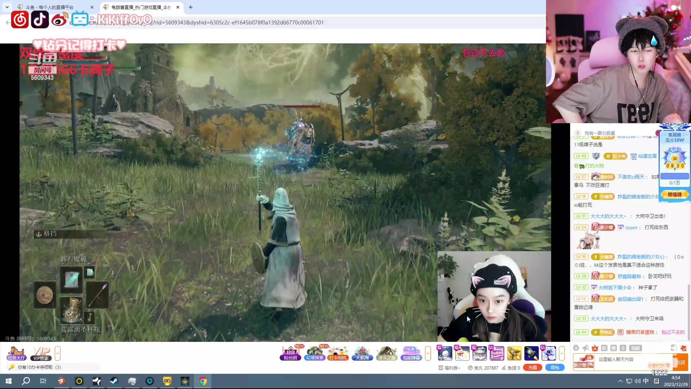691x389 pixels.
Task: Expand the gift list arrow
Action: 561,353
